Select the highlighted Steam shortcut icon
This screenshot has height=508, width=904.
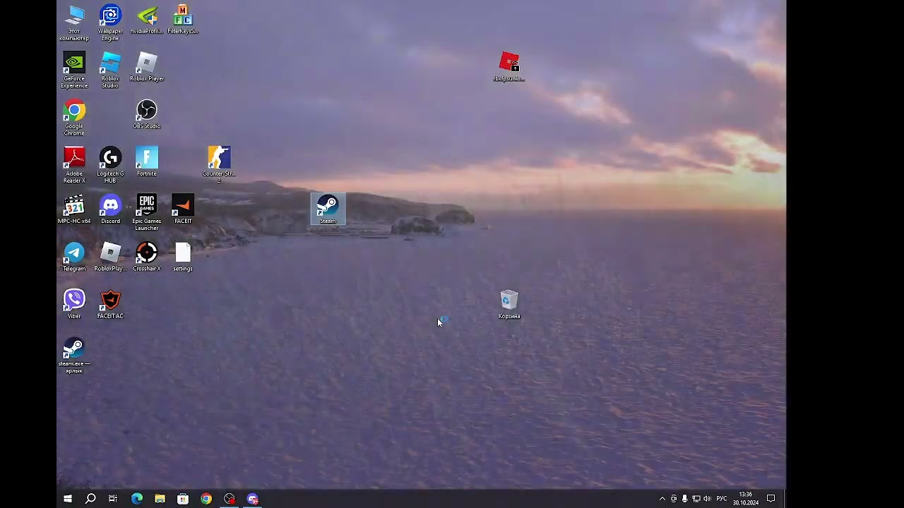pos(328,210)
